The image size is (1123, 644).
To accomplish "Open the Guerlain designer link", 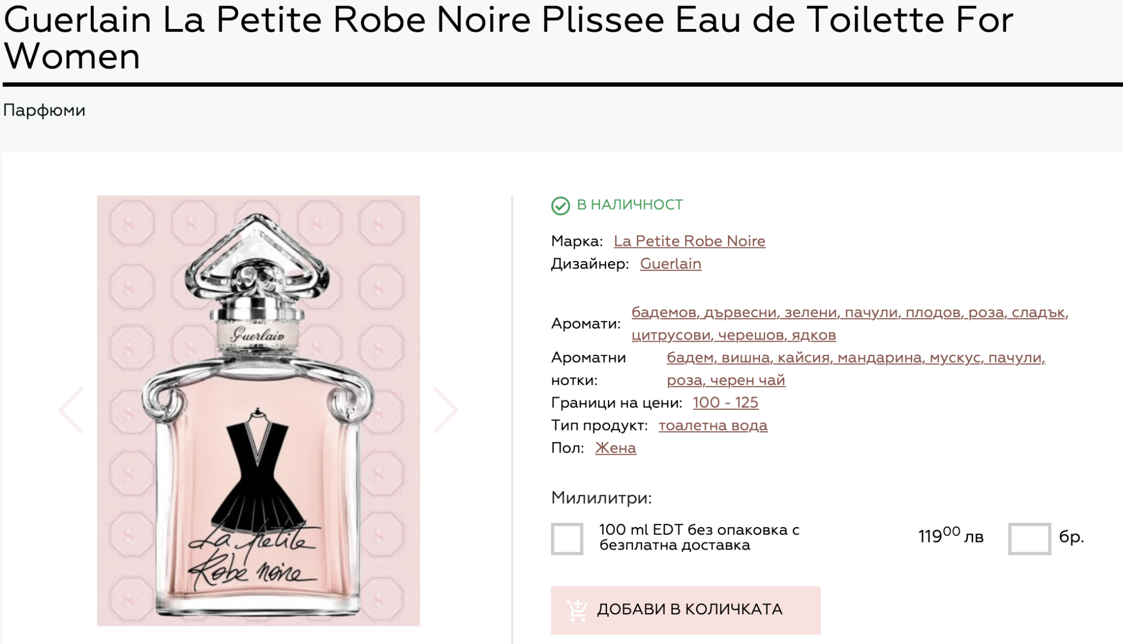I will [670, 264].
